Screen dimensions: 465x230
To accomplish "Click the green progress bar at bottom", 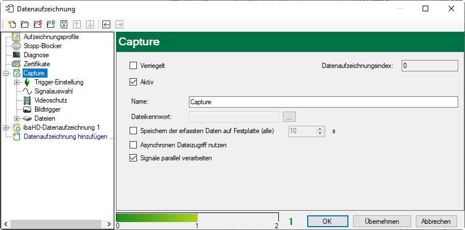I will pyautogui.click(x=156, y=218).
